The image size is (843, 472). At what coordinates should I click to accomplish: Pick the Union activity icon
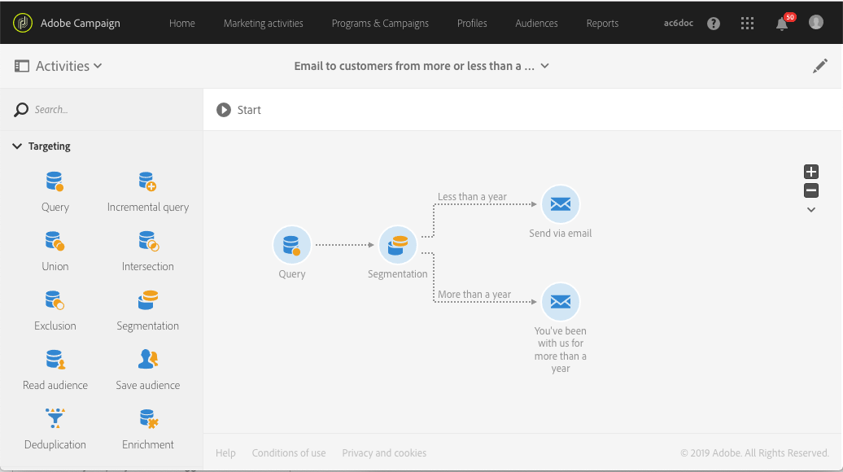coord(55,241)
